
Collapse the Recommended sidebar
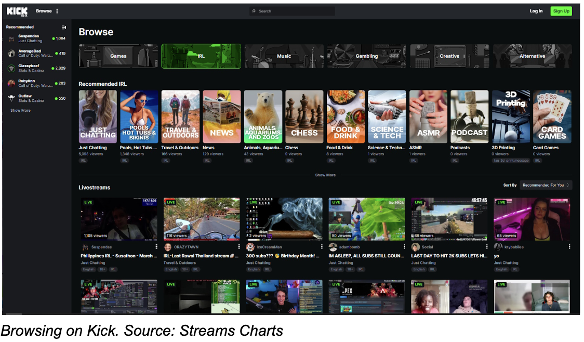click(x=64, y=27)
